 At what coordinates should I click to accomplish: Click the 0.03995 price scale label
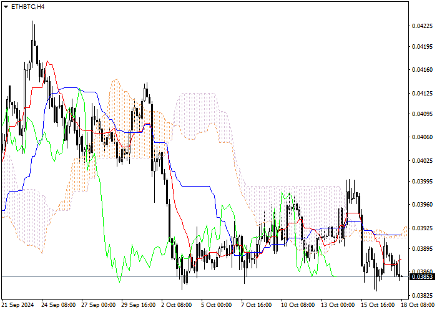(x=423, y=182)
